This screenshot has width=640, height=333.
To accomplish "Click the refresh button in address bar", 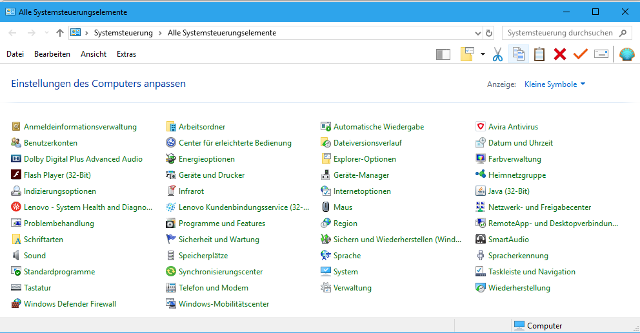I will coord(489,33).
